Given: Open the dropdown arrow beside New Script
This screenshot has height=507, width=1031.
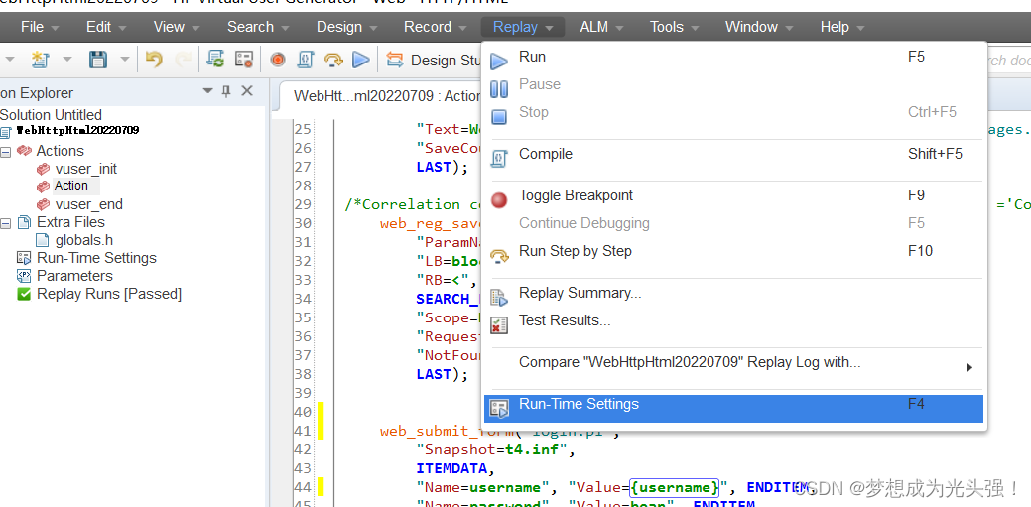Looking at the screenshot, I should (x=67, y=60).
